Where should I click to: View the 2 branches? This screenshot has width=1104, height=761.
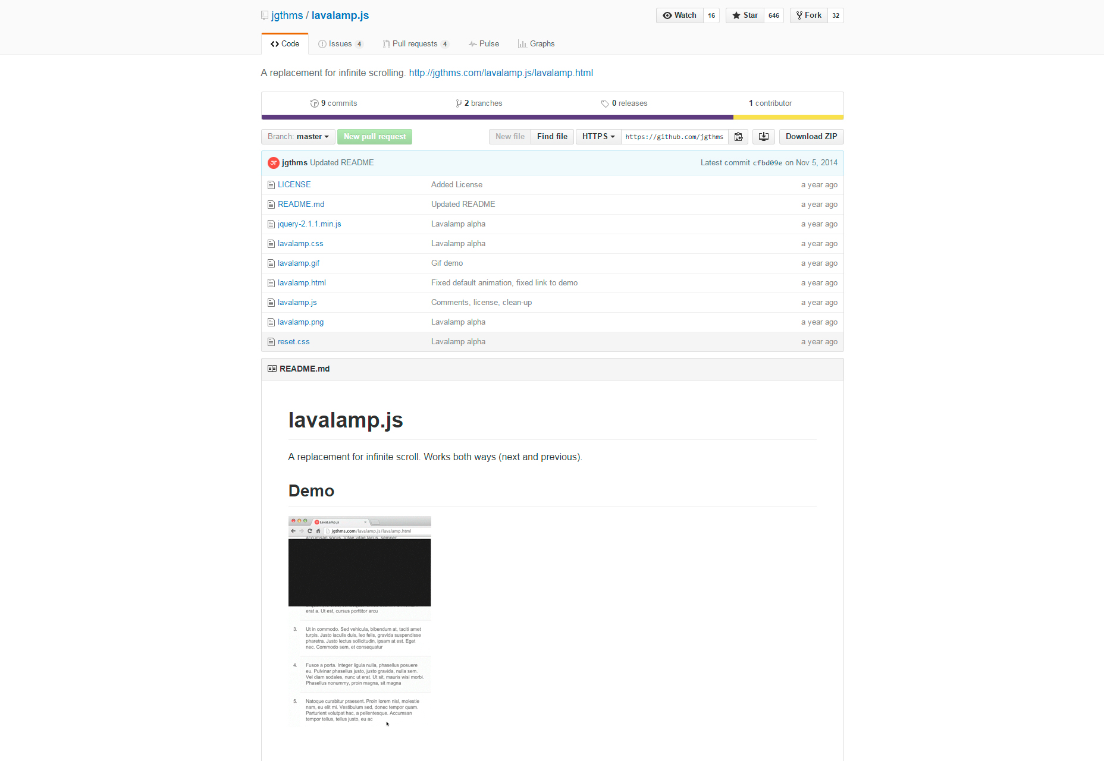point(479,103)
